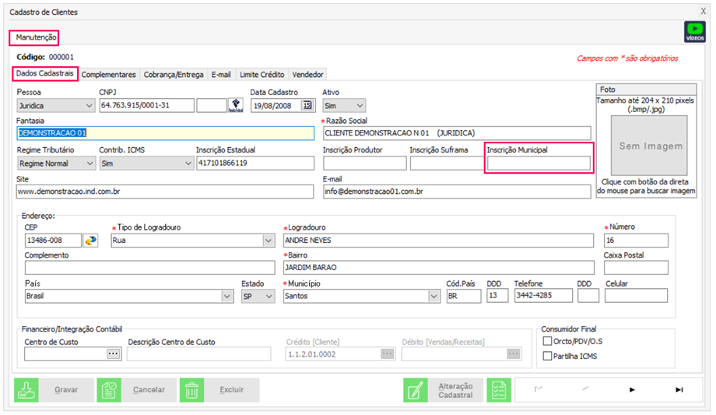
Task: Enable the Orcto/PDV/O.S checkbox
Action: pyautogui.click(x=546, y=341)
